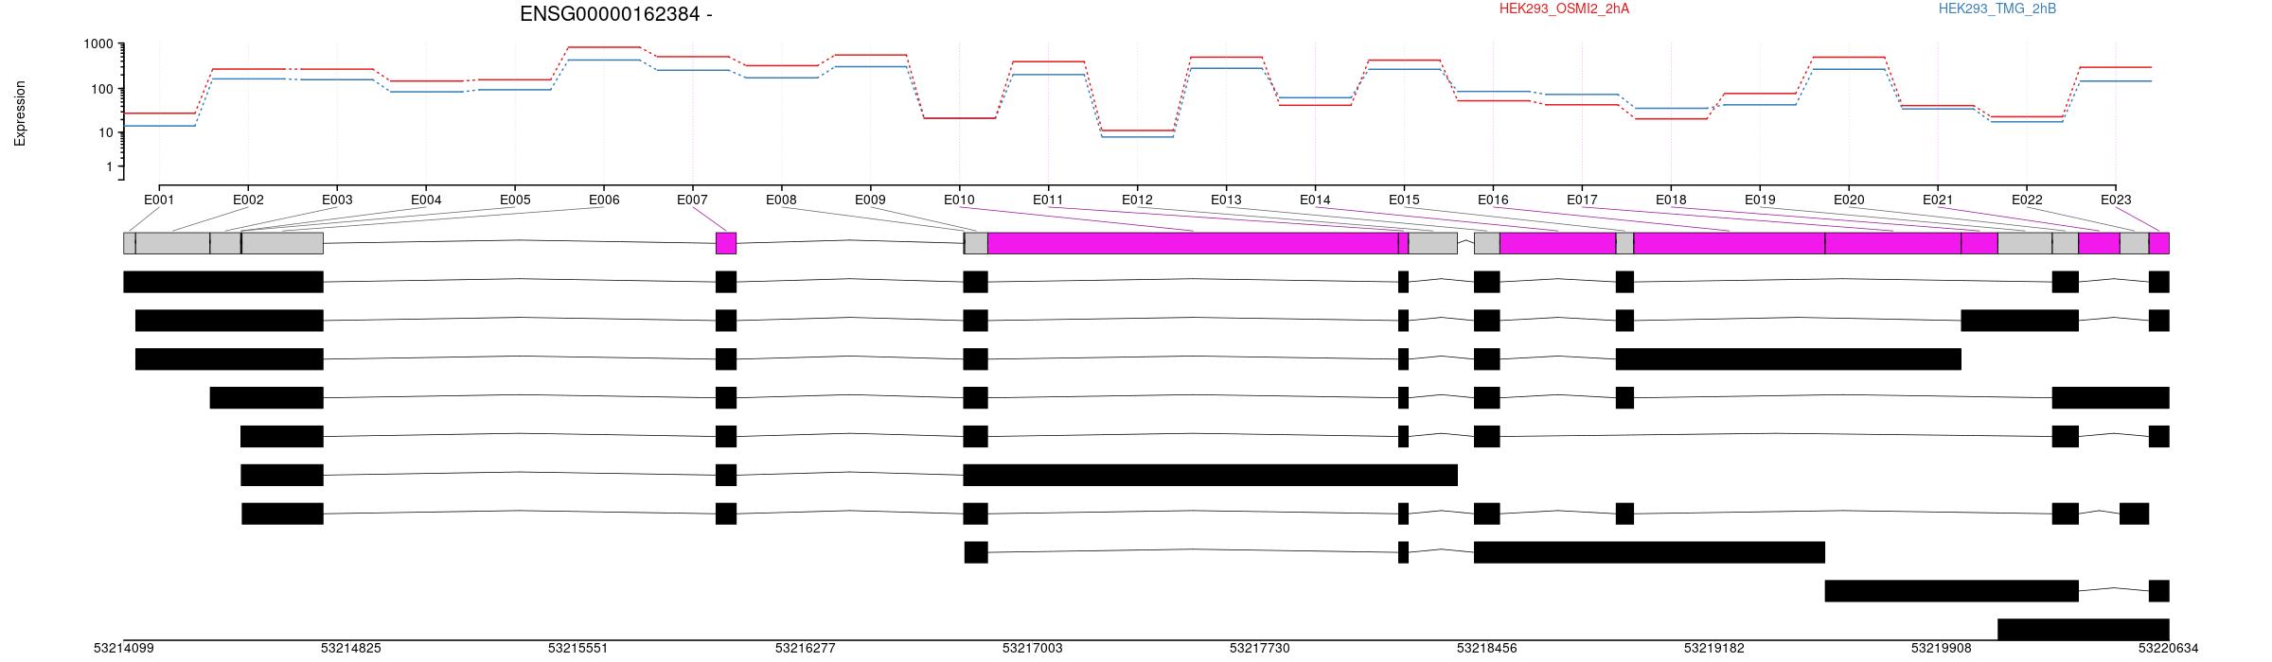Click exon label E018
This screenshot has height=662, width=2272.
tap(1671, 200)
